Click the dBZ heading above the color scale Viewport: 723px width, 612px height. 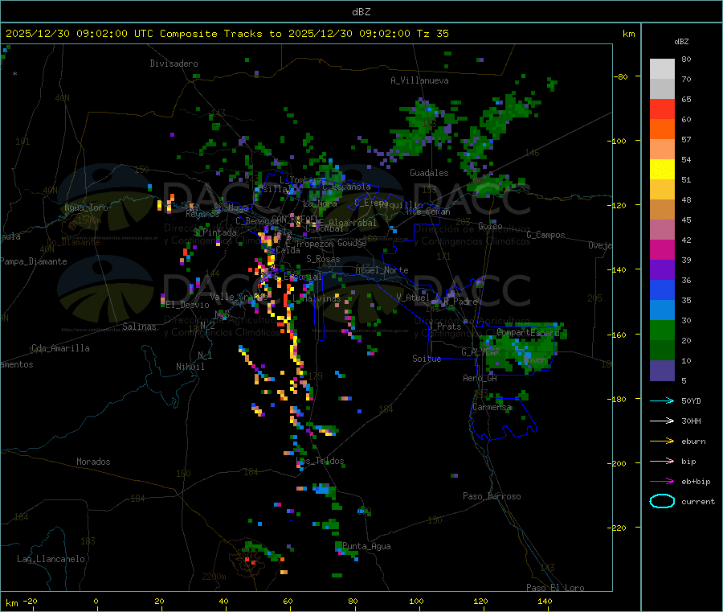pos(681,42)
